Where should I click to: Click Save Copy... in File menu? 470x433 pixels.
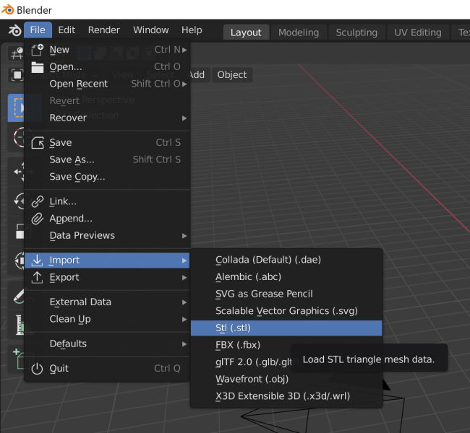point(107,177)
